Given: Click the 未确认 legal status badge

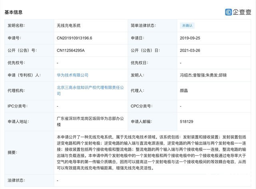Looking at the screenshot, I should coord(188,26).
